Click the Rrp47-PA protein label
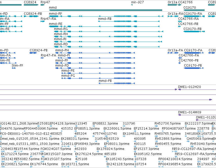Viewport: 216px width, 168px height. click(48, 55)
